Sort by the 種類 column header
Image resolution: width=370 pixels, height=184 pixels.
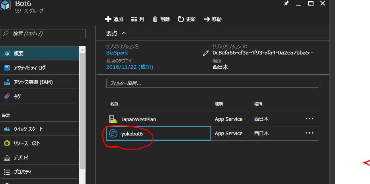[x=219, y=104]
